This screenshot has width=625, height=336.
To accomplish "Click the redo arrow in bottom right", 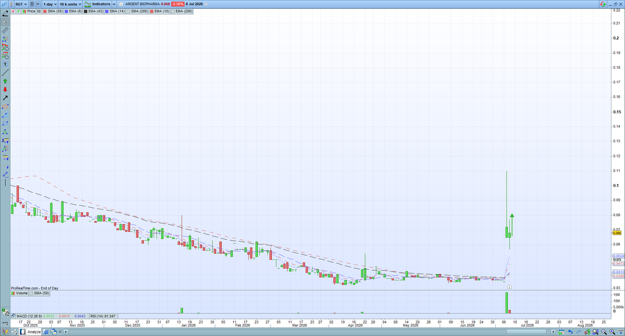I will point(579,331).
